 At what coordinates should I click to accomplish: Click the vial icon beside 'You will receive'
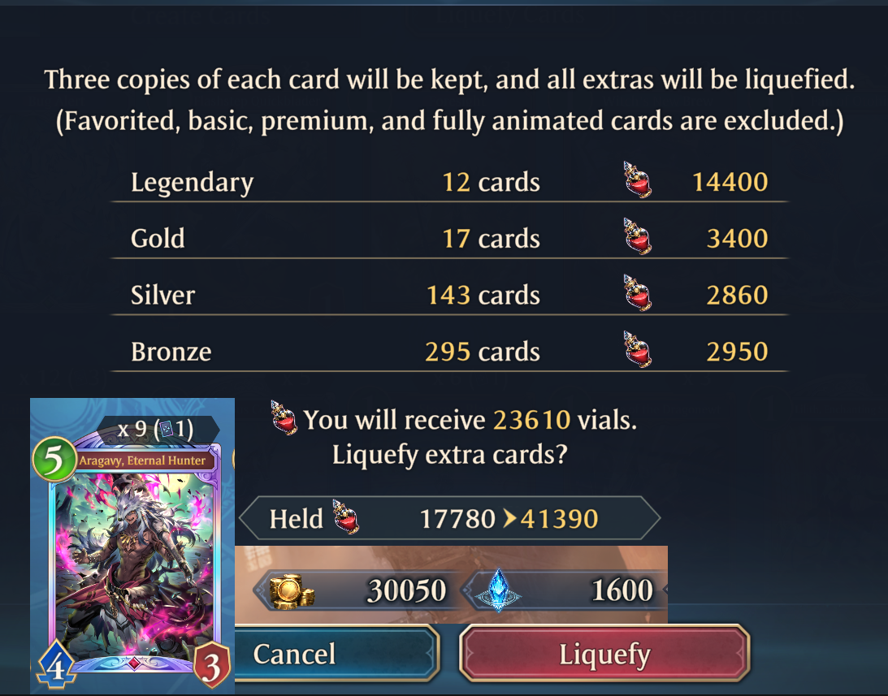click(x=284, y=418)
